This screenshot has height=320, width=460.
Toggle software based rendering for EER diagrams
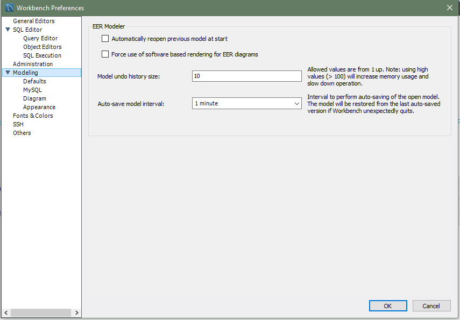[x=105, y=54]
